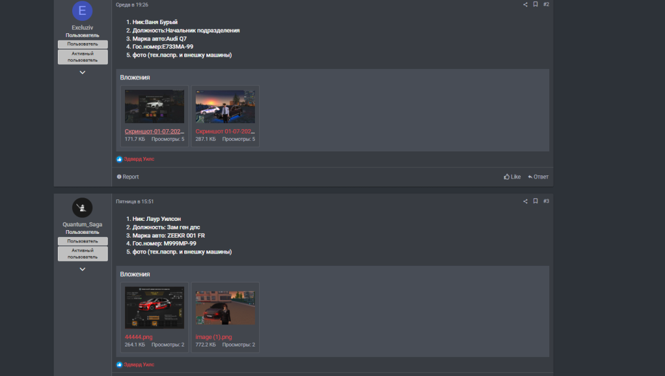Open the post #3 permalink number
The width and height of the screenshot is (665, 376).
546,201
